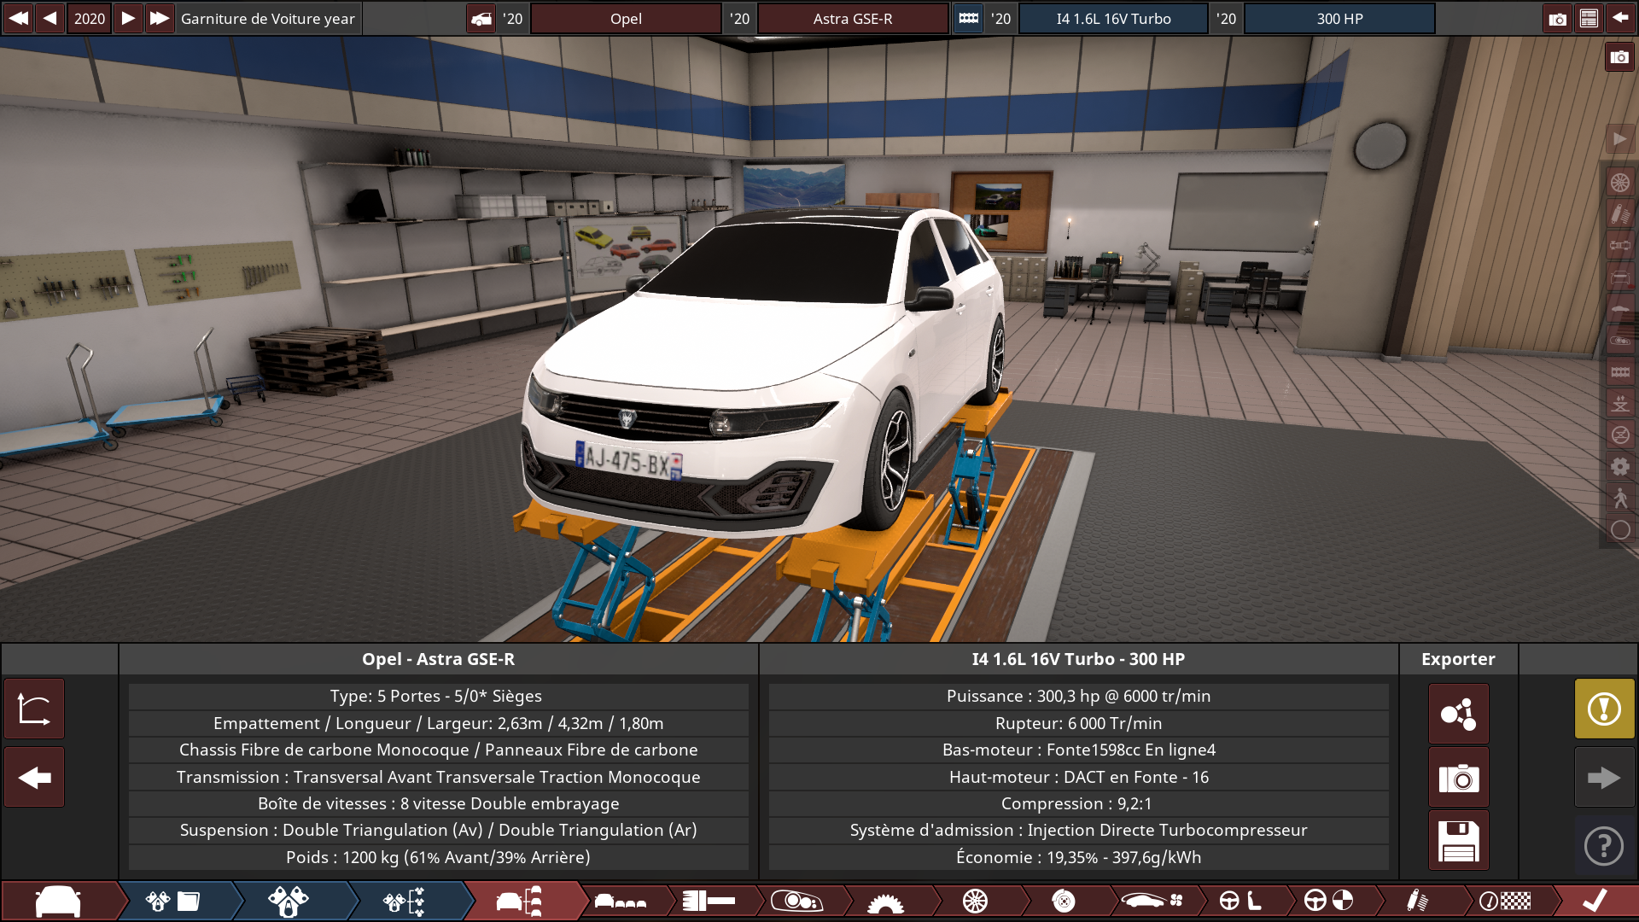The image size is (1639, 922).
Task: Click the Opel - Astra GSE-R panel header
Action: point(438,659)
